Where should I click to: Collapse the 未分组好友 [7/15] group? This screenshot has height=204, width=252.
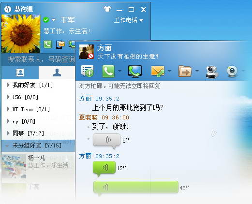[x=38, y=146]
